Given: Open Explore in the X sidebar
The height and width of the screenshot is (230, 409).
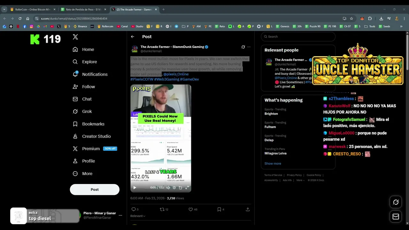Looking at the screenshot, I should tap(85, 62).
